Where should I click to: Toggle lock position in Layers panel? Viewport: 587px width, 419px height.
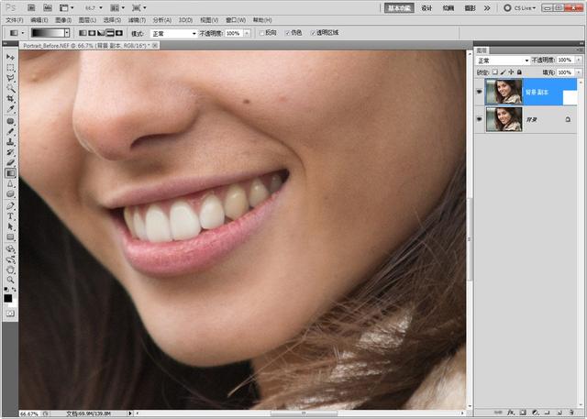511,72
